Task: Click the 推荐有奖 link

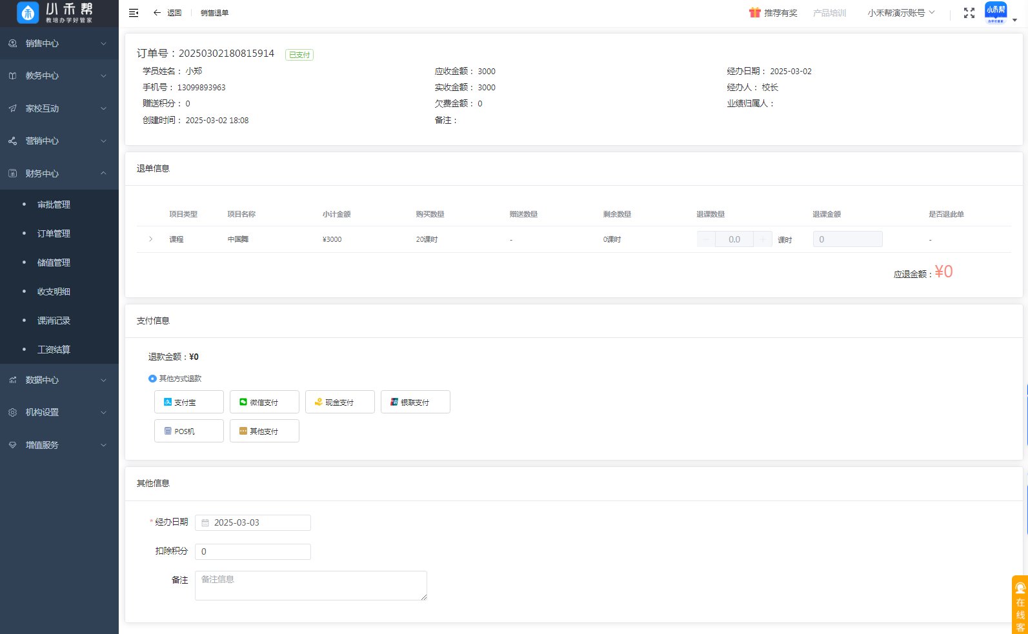Action: tap(781, 13)
